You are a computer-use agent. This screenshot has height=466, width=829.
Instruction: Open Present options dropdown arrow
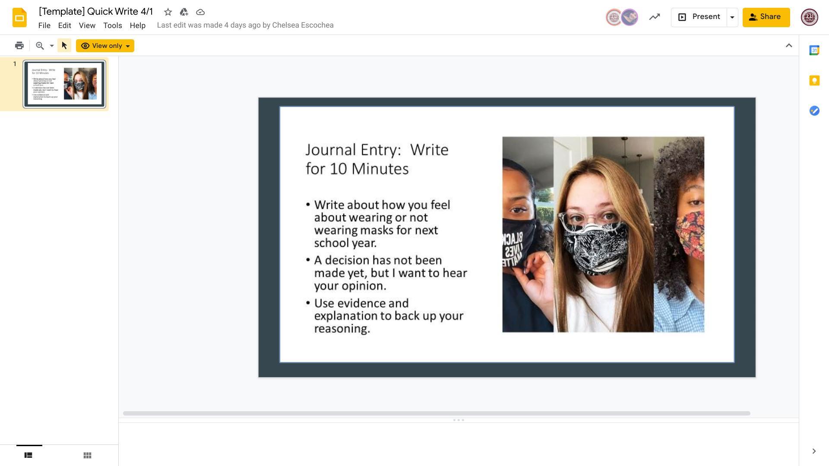[x=732, y=17]
